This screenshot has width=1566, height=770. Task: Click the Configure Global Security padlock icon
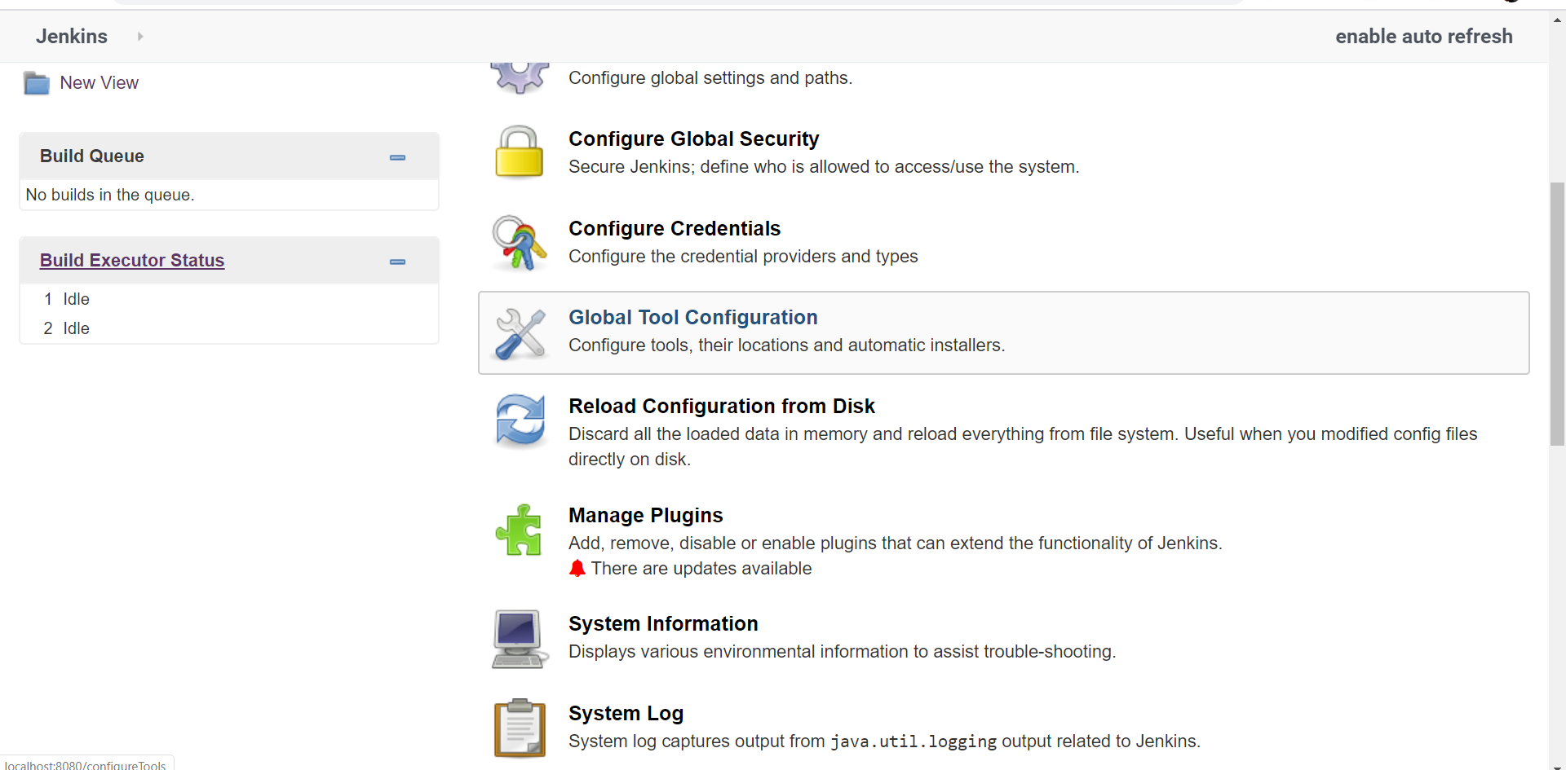click(x=519, y=152)
